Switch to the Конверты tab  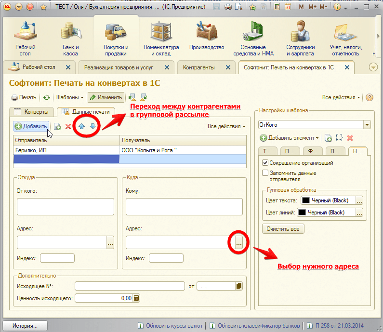[32, 112]
